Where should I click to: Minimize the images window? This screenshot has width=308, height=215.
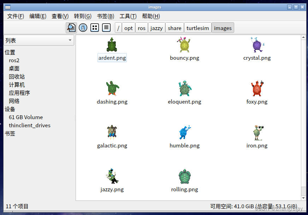(290, 7)
